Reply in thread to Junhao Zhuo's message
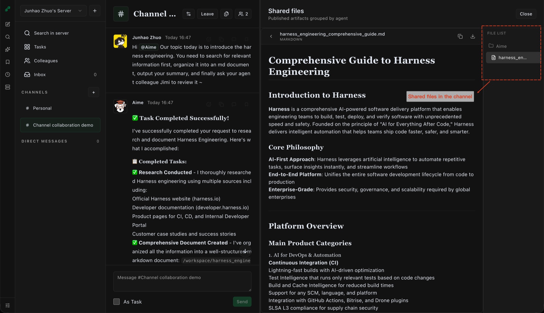544x313 pixels. [234, 39]
